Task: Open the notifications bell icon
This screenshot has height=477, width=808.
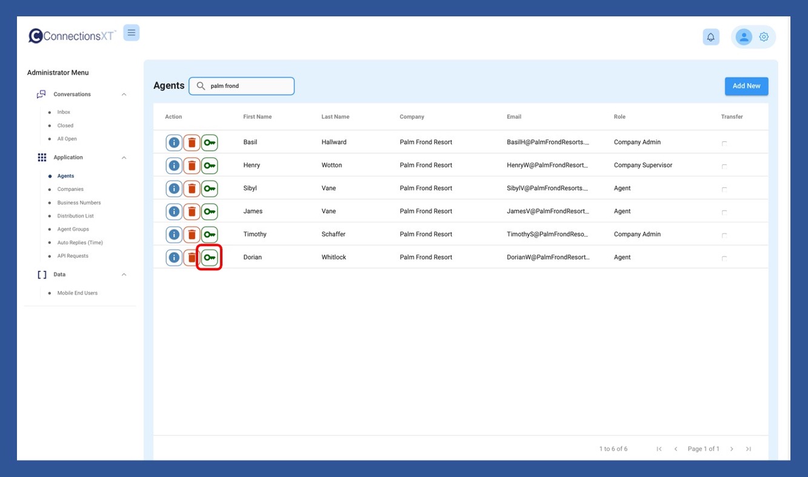Action: click(711, 37)
